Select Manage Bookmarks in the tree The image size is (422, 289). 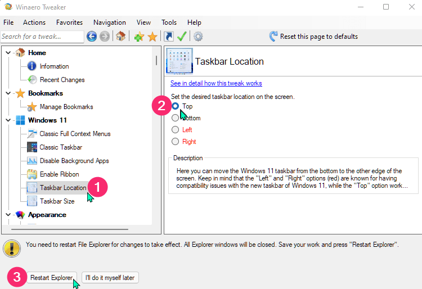[66, 107]
